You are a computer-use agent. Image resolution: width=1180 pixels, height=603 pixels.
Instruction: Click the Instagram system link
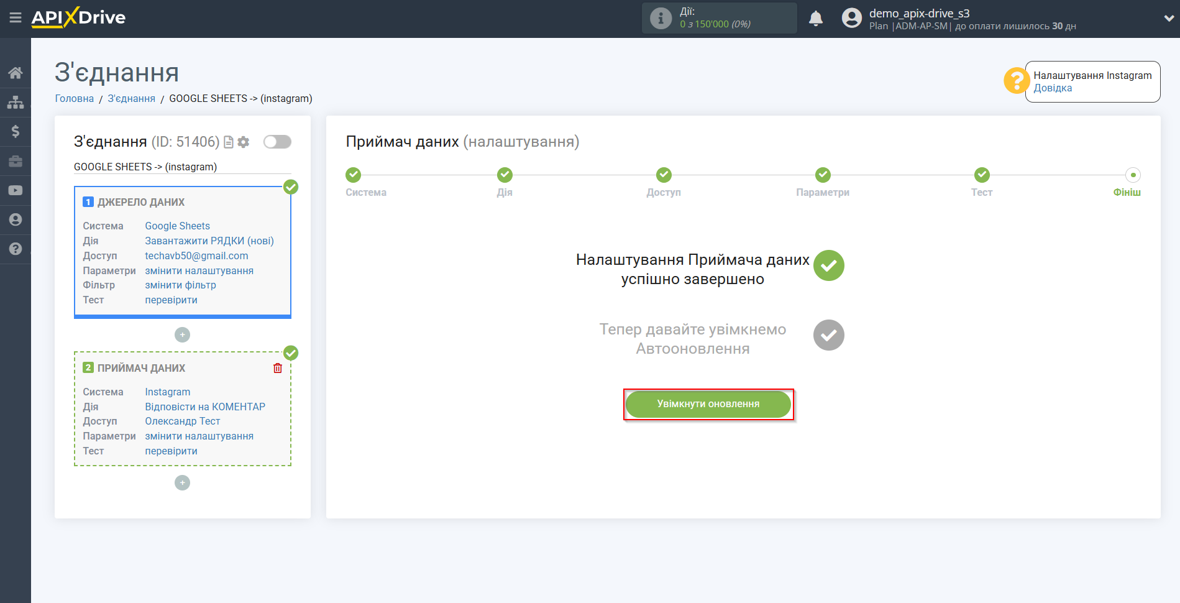coord(167,392)
